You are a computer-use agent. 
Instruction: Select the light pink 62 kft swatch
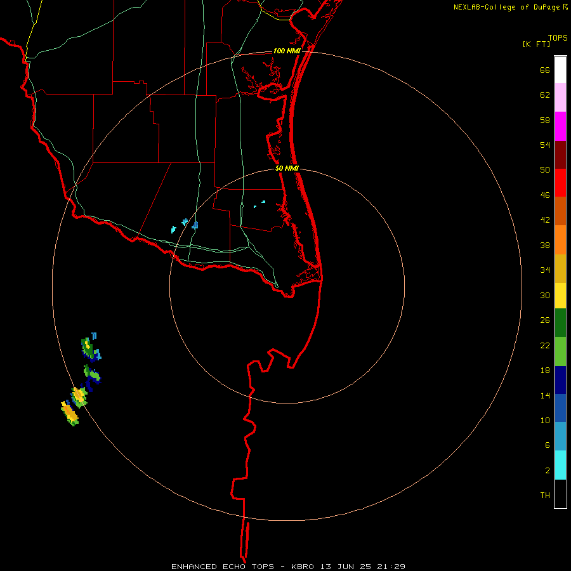(560, 98)
